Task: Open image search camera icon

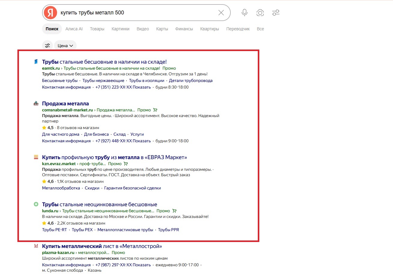Action: point(260,13)
